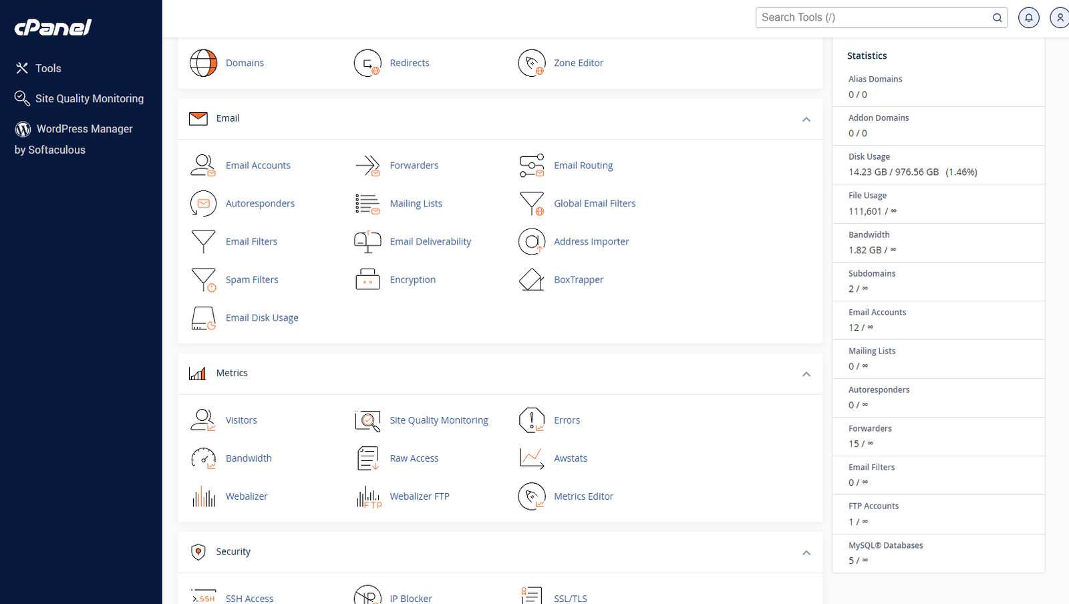Open the Bandwidth gauge icon
This screenshot has height=604, width=1069.
[x=203, y=458]
